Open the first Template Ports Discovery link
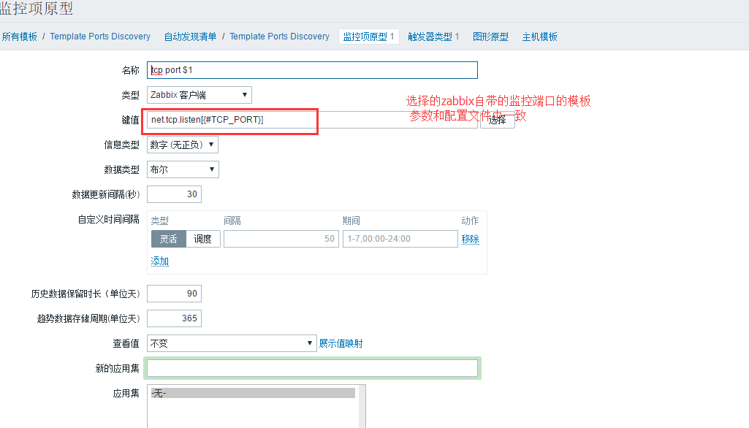 [100, 36]
